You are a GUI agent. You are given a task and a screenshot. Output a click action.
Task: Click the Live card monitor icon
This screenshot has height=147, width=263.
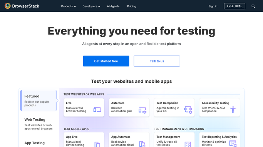pyautogui.click(x=97, y=109)
